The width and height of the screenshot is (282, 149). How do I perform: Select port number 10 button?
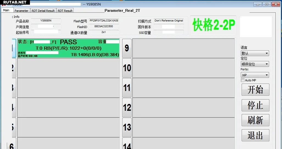point(127,68)
